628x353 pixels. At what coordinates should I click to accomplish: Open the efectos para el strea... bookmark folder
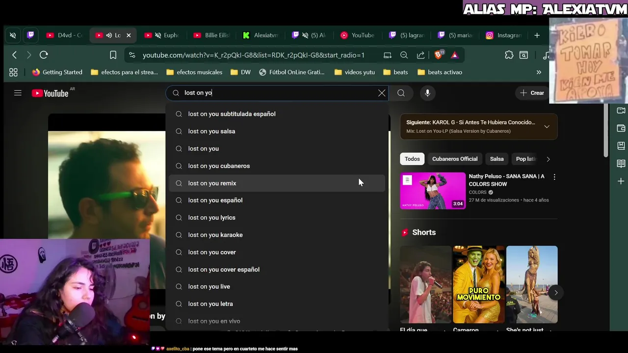pos(124,72)
